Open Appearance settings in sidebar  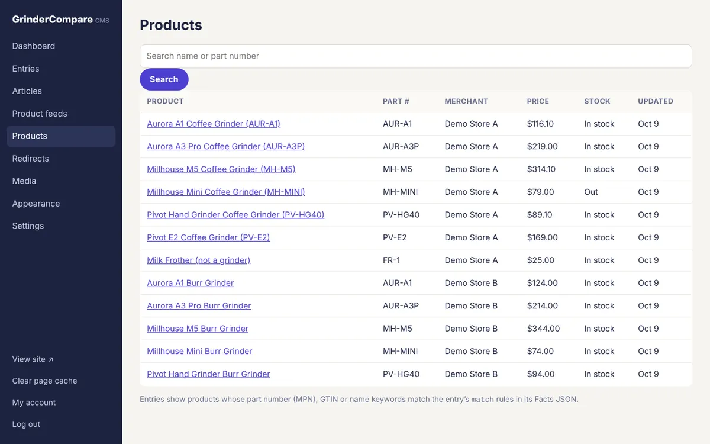click(61, 204)
